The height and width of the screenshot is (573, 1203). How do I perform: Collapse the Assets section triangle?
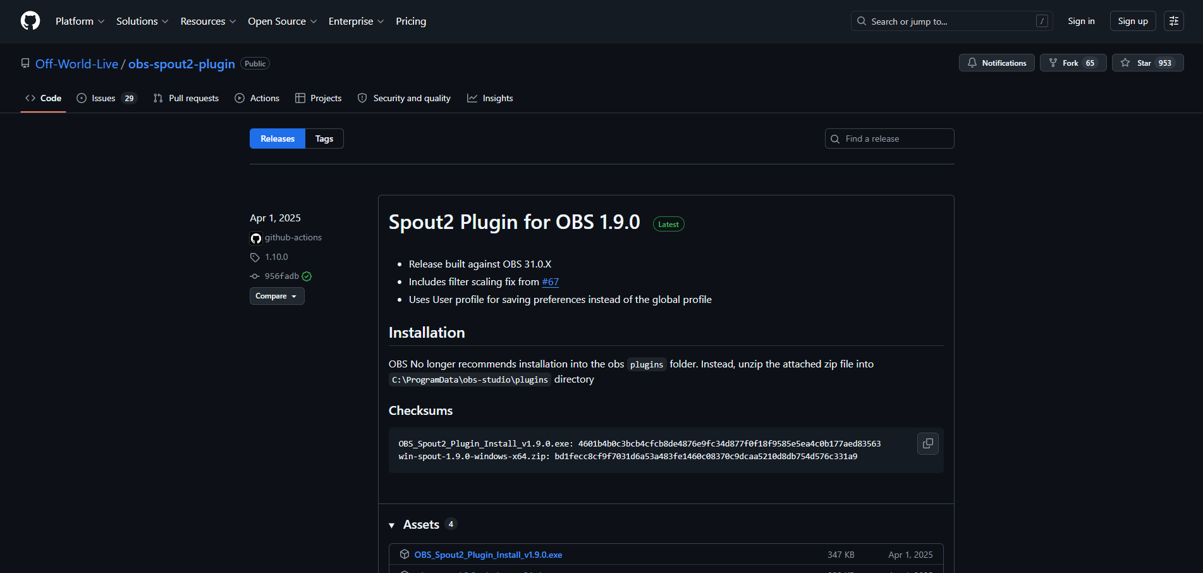pyautogui.click(x=392, y=525)
